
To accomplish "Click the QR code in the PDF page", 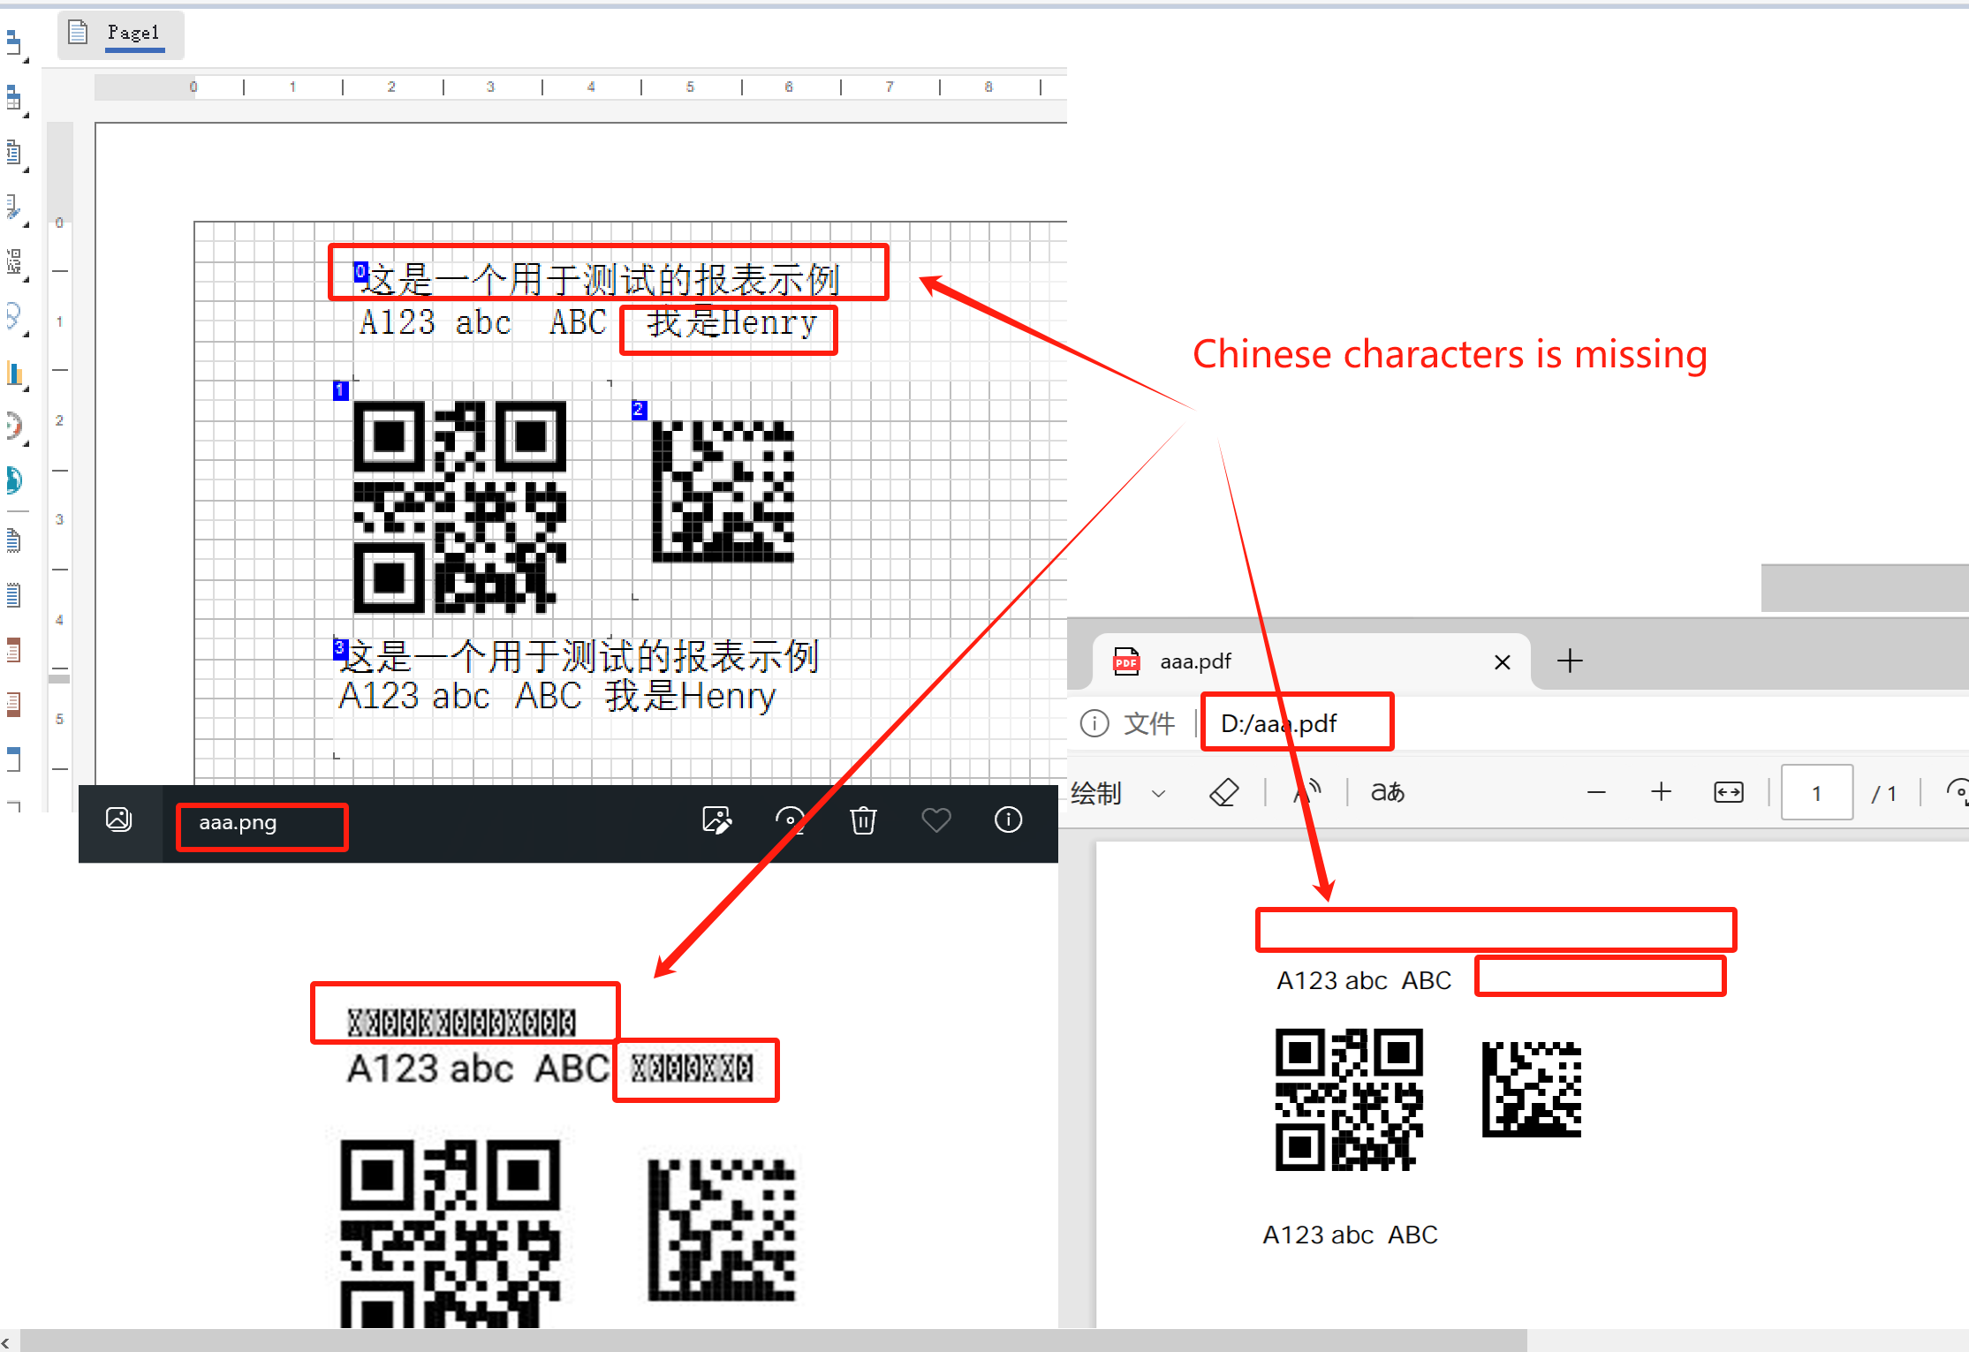I will pos(1349,1099).
